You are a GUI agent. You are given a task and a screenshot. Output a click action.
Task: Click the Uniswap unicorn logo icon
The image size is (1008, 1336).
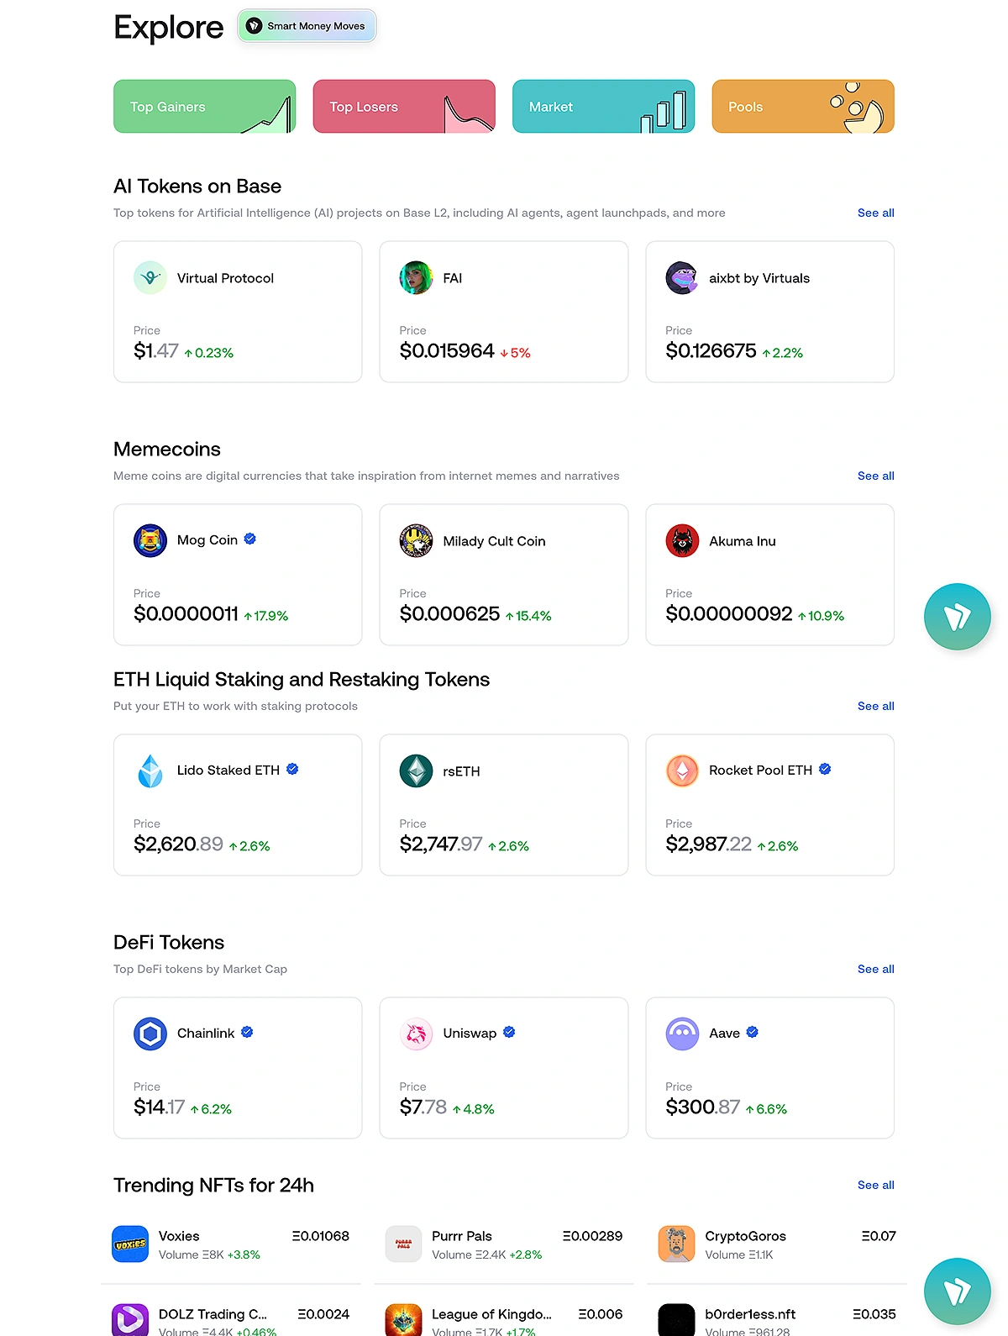(416, 1034)
